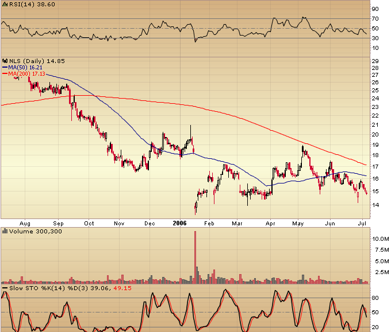Click the Dec month label
391x332 pixels.
point(149,223)
